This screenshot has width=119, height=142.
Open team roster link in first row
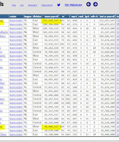coord(16,21)
